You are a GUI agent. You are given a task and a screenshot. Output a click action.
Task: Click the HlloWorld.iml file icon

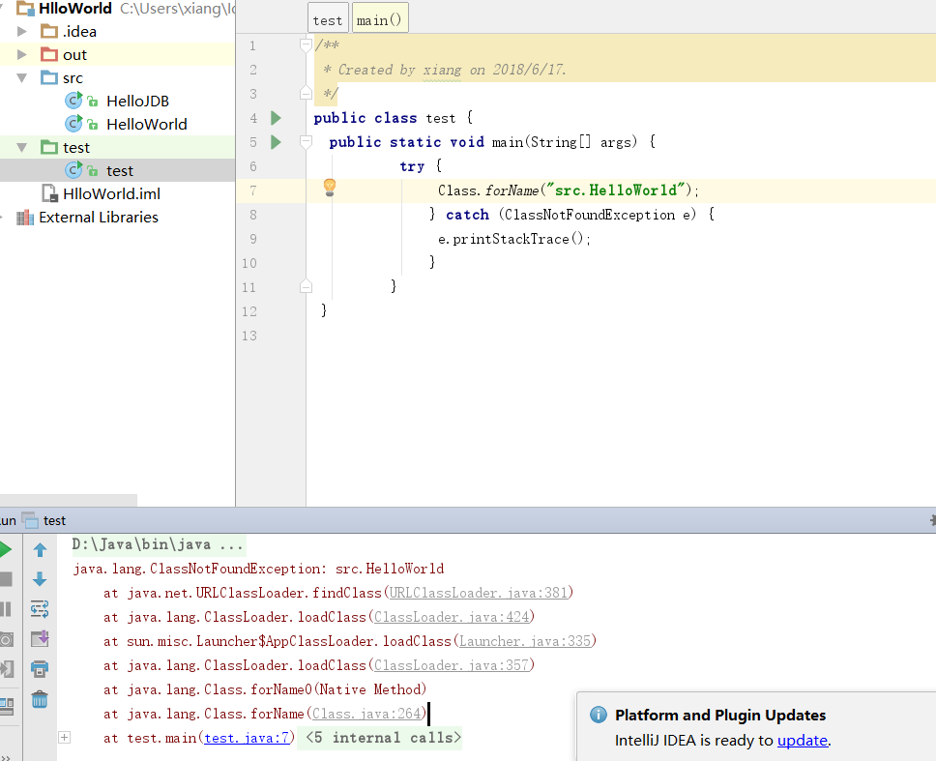[49, 193]
